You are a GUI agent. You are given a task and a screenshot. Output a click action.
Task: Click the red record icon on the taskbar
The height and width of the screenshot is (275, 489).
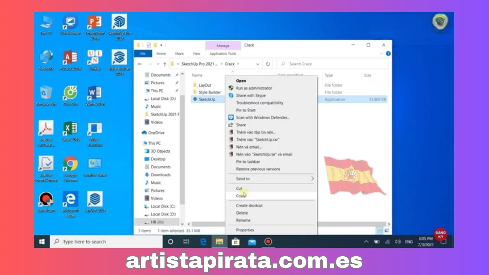click(268, 241)
